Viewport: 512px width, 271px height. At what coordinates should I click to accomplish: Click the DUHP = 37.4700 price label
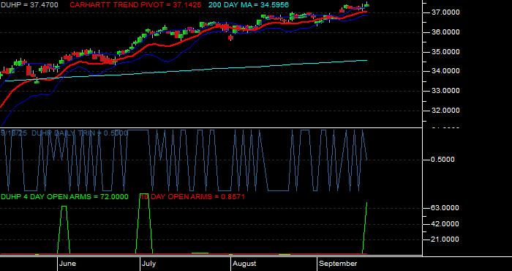pyautogui.click(x=30, y=5)
